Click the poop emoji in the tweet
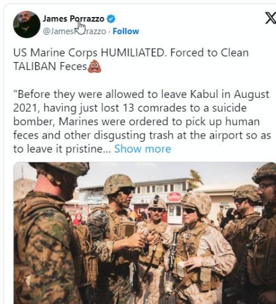 (x=94, y=66)
